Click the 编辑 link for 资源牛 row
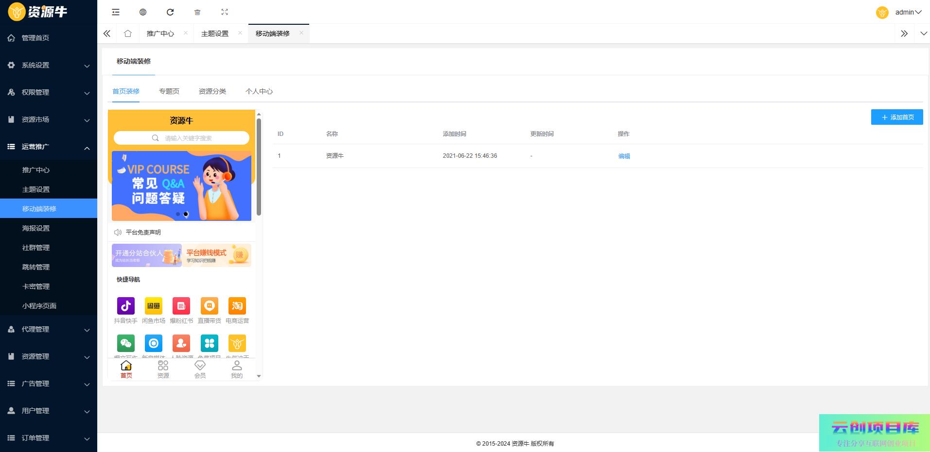Image resolution: width=930 pixels, height=452 pixels. click(x=624, y=156)
